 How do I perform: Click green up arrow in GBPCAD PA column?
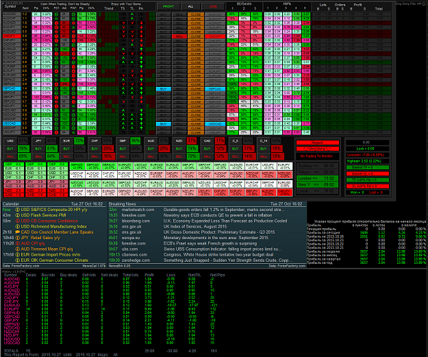point(141,88)
